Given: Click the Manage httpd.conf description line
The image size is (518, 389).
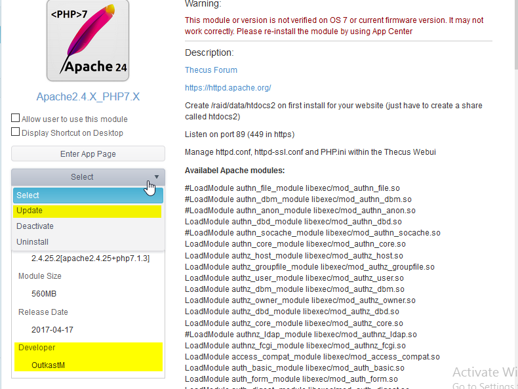Looking at the screenshot, I should pyautogui.click(x=310, y=152).
